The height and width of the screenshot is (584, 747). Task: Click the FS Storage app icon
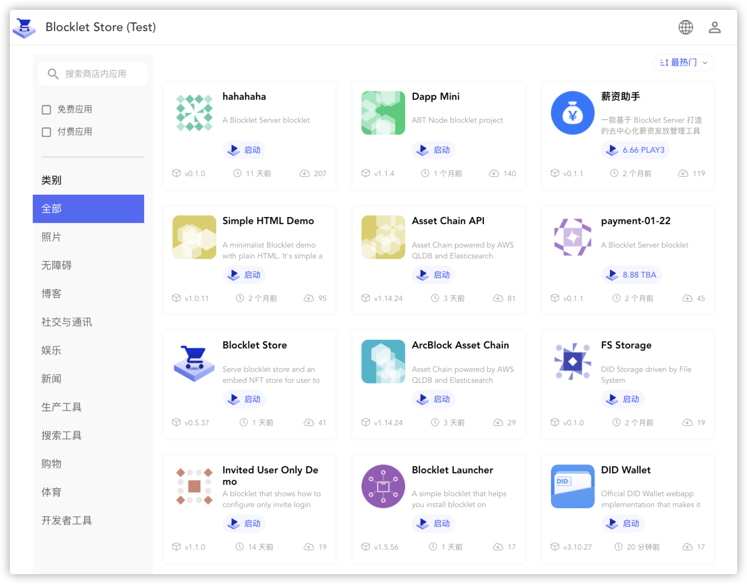pos(573,362)
